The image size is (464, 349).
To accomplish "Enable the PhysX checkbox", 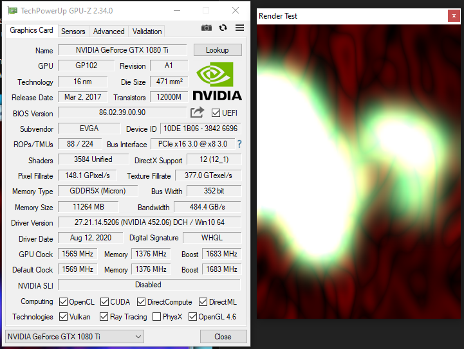I will [x=156, y=316].
